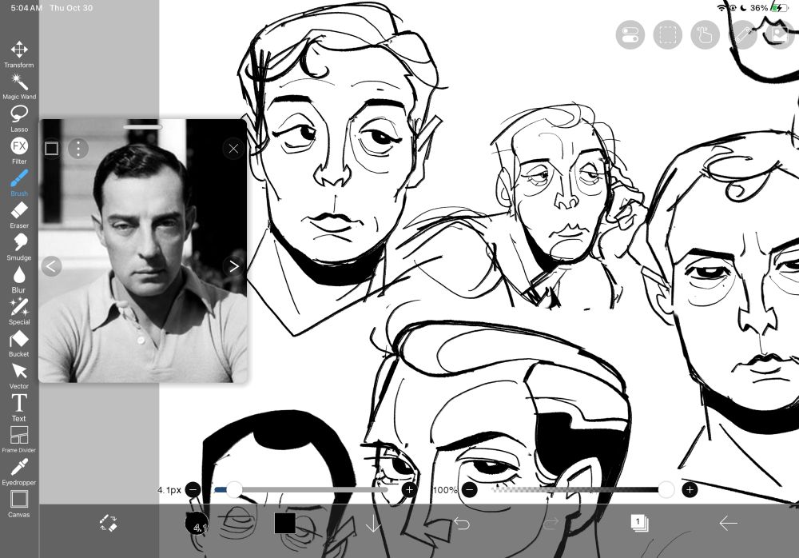The image size is (799, 558).
Task: Enable the hand gesture mode in the toolbar
Action: pos(706,35)
